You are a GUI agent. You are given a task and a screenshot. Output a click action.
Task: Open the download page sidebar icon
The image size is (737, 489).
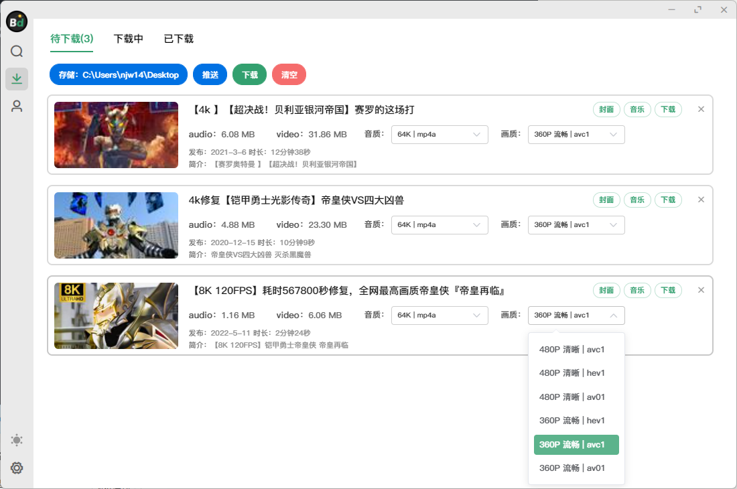(17, 79)
